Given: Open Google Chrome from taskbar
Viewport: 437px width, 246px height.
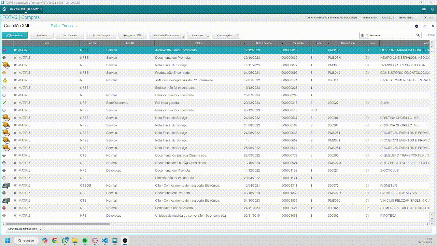Looking at the screenshot, I should [55, 241].
